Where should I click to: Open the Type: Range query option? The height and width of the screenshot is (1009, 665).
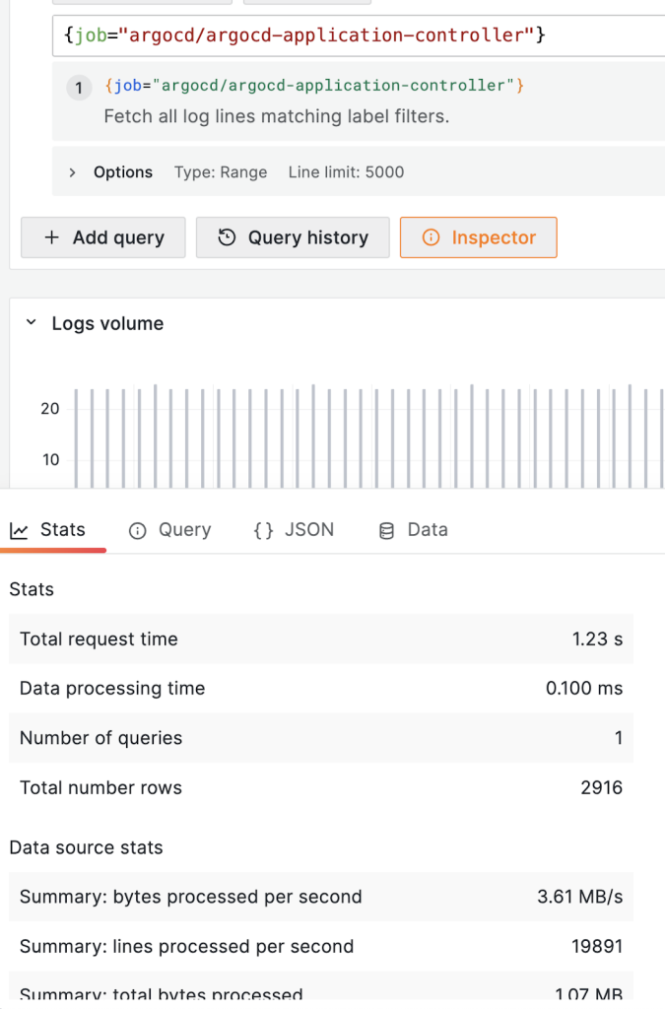pyautogui.click(x=221, y=172)
